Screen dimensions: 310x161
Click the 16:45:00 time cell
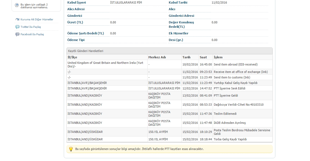pos(206,65)
